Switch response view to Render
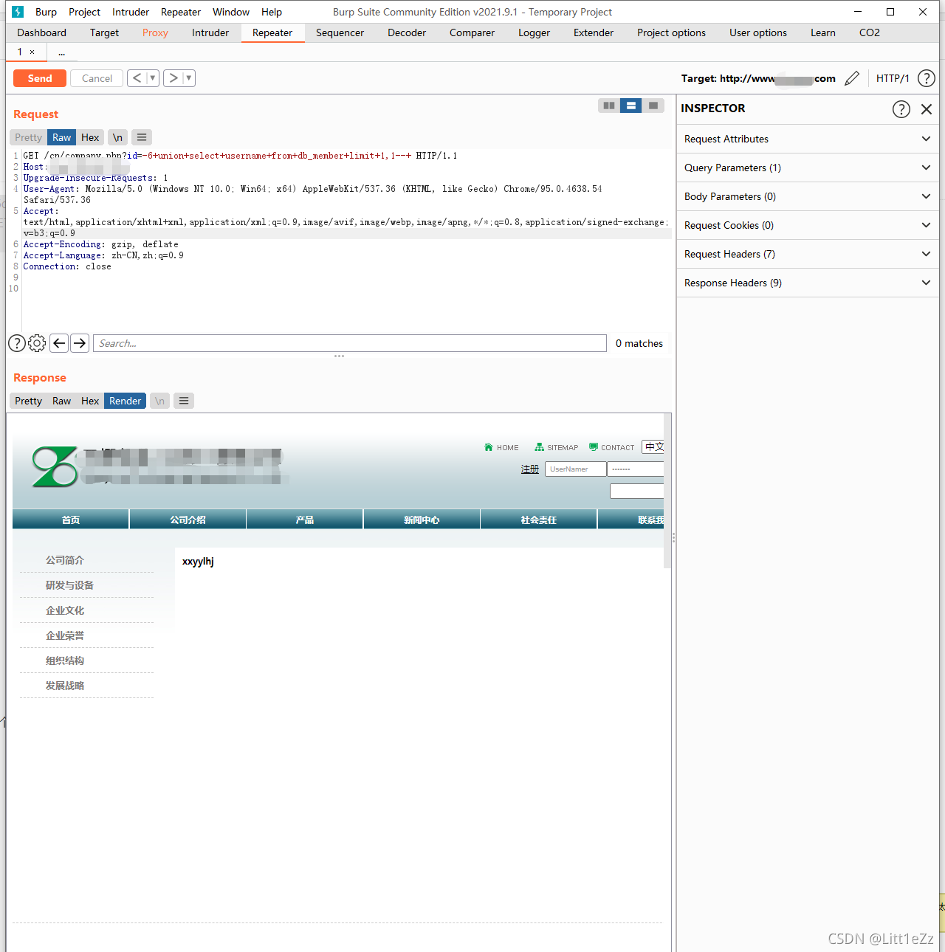This screenshot has height=952, width=945. point(126,401)
